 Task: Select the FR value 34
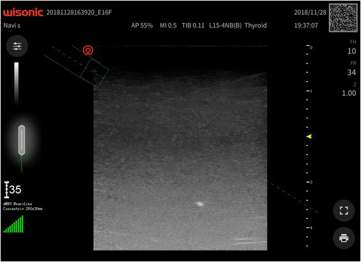click(351, 72)
